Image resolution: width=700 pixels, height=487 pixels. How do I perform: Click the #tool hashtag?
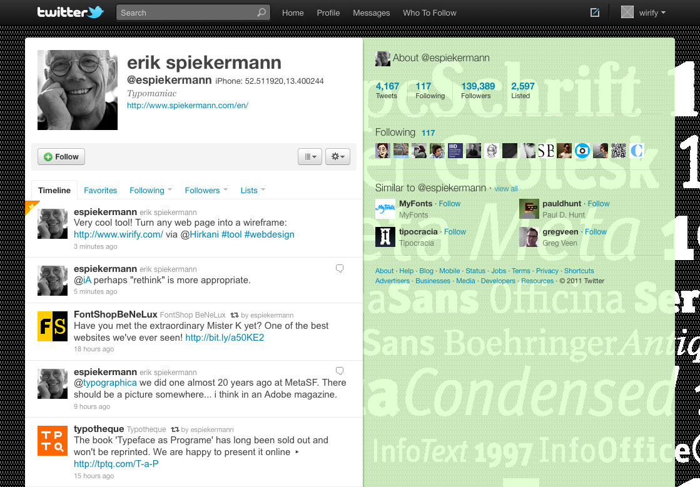pos(231,234)
